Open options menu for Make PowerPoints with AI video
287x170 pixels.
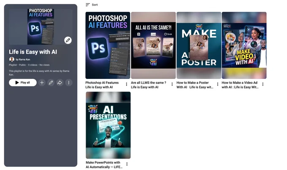click(x=127, y=164)
